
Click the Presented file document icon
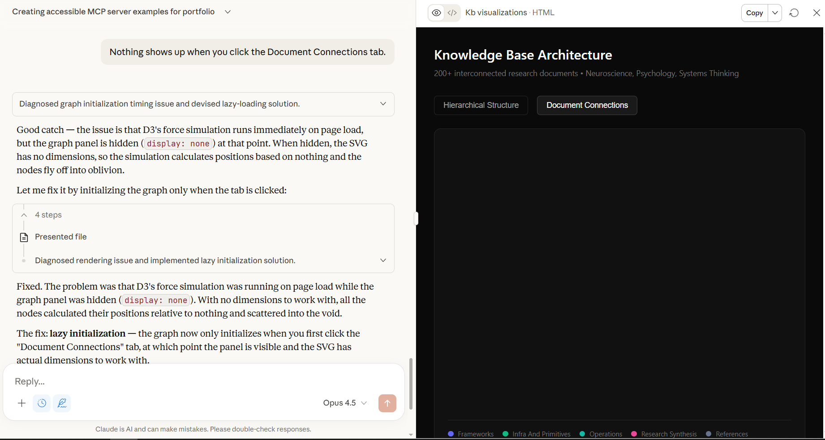(24, 237)
